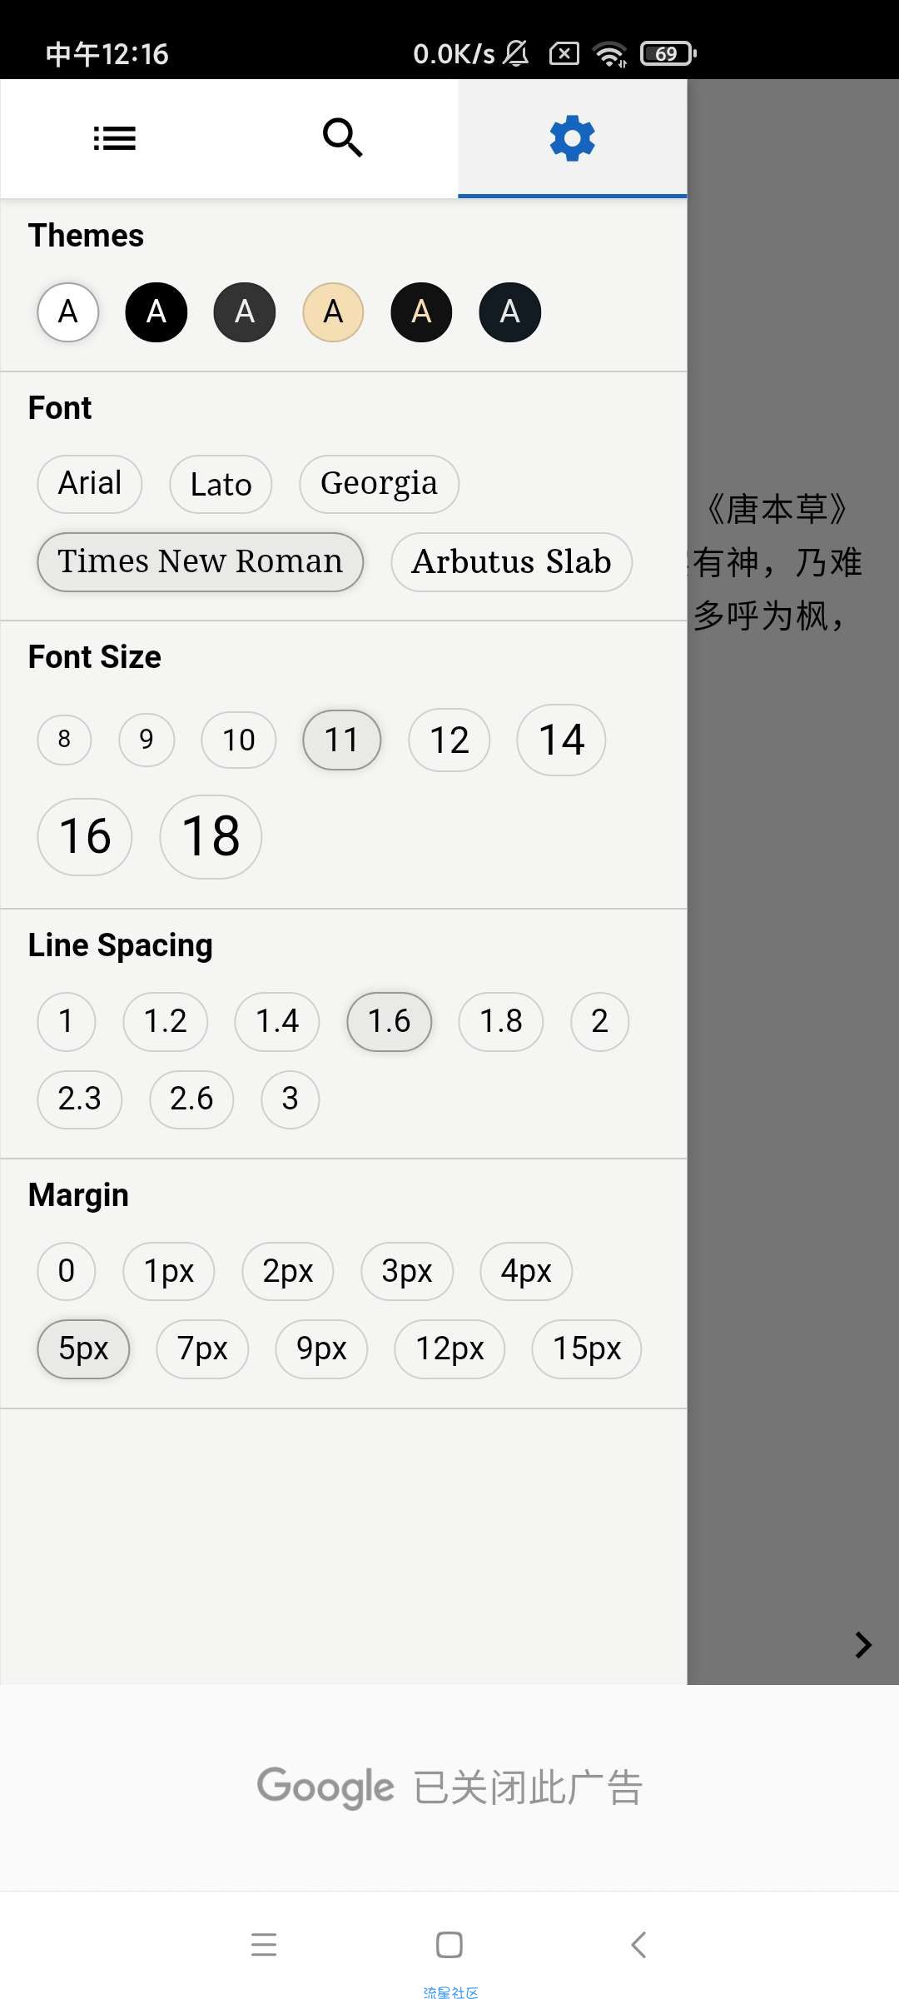
Task: Choose the white theme swatch
Action: pyautogui.click(x=68, y=312)
